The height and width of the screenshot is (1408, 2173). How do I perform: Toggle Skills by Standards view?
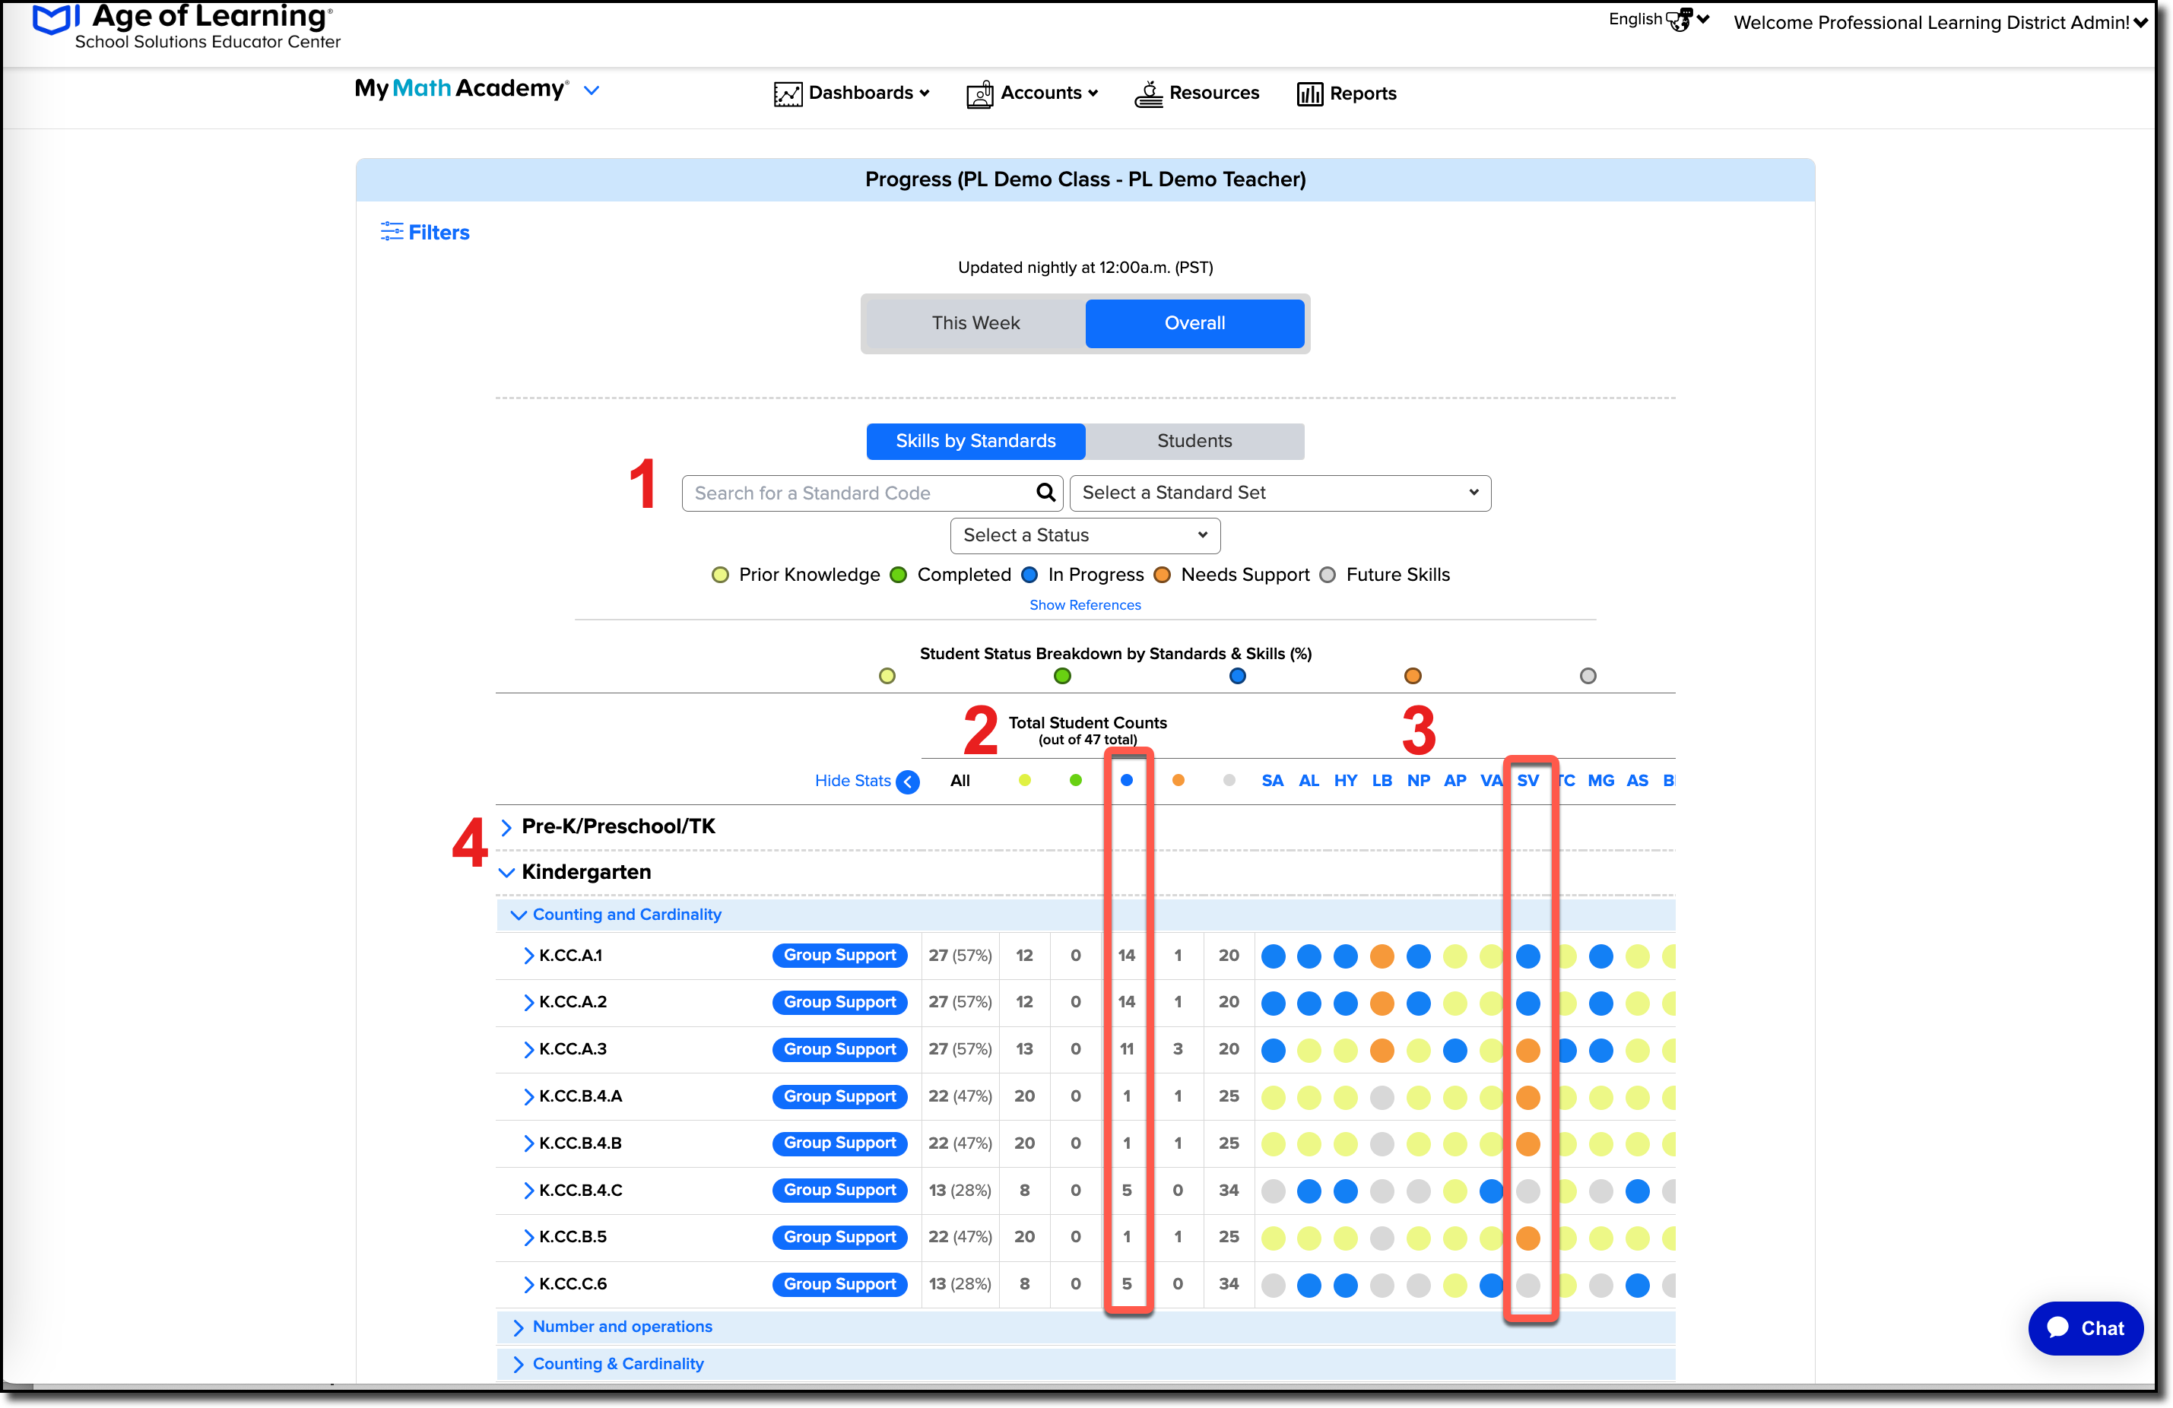click(x=975, y=441)
